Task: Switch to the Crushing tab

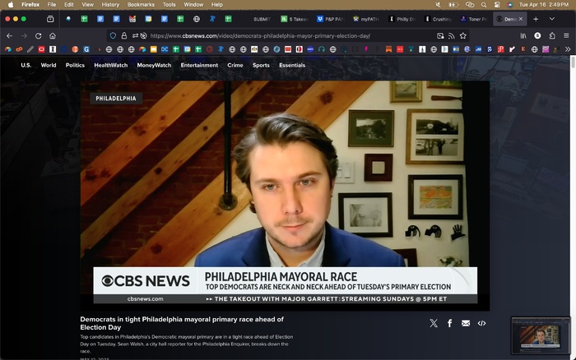Action: point(438,19)
